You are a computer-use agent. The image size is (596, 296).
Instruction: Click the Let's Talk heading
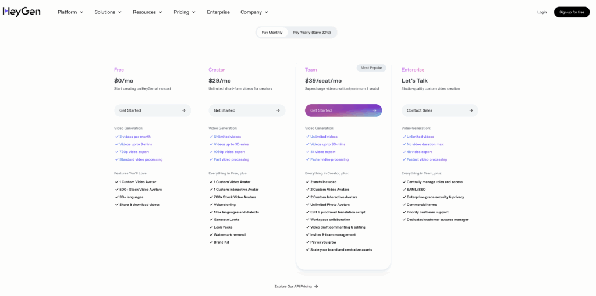point(414,81)
